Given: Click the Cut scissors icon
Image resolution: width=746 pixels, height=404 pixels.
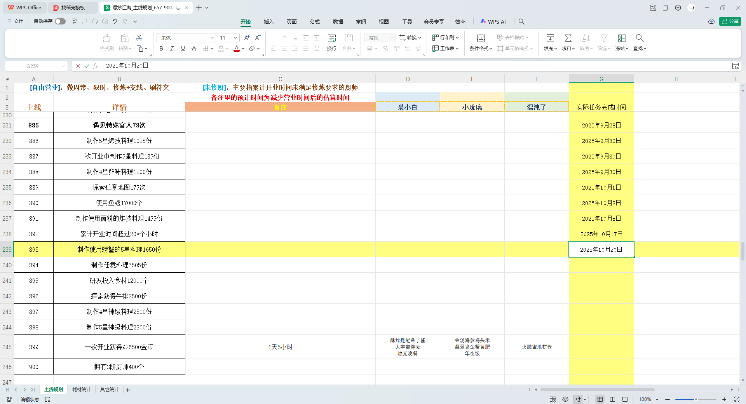Looking at the screenshot, I should click(139, 38).
